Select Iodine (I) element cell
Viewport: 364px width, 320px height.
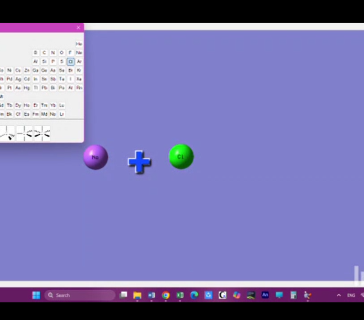click(x=70, y=79)
